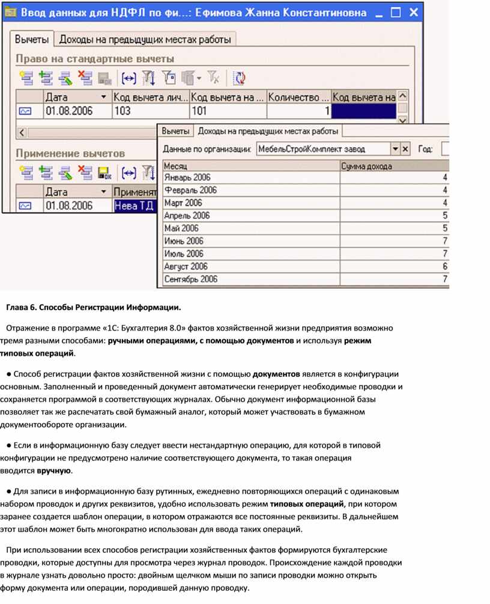
Task: Click 'Дата' sort arrow in 'Применение вычетов' table
Action: [103, 192]
